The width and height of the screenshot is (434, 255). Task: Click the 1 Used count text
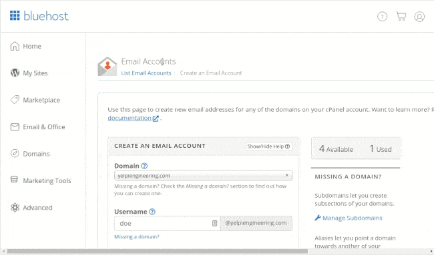pos(381,149)
